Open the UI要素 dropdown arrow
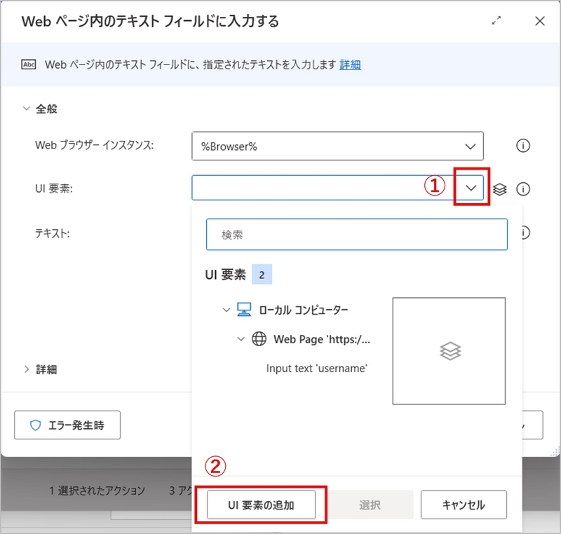The width and height of the screenshot is (561, 534). (x=471, y=188)
